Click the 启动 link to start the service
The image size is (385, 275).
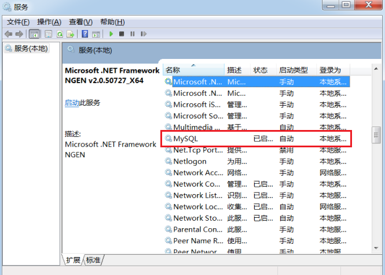pos(72,103)
